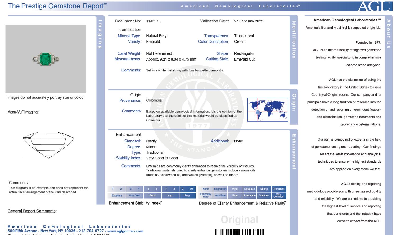Open the www.aglgemlab.com link
The width and height of the screenshot is (397, 235).
pos(125,231)
